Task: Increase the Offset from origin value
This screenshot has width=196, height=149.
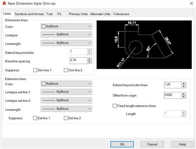Action: click(x=184, y=94)
